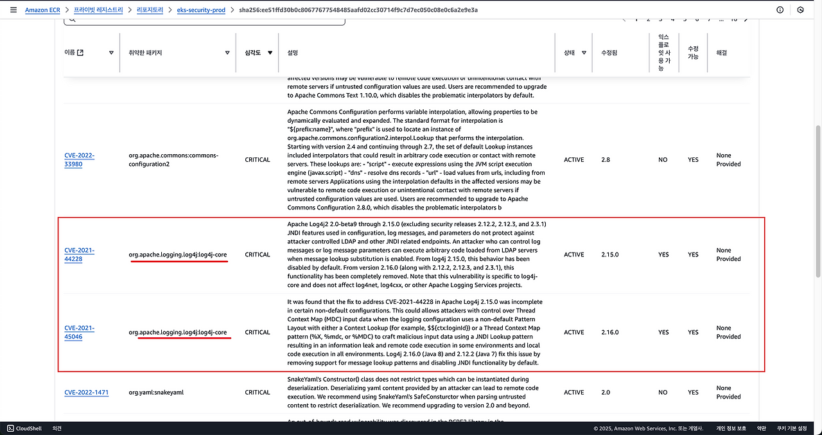
Task: Open the hexagon preferences icon at top right
Action: [x=800, y=10]
